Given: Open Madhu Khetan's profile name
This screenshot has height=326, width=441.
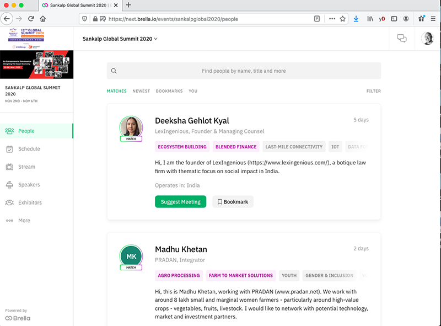Looking at the screenshot, I should point(181,249).
